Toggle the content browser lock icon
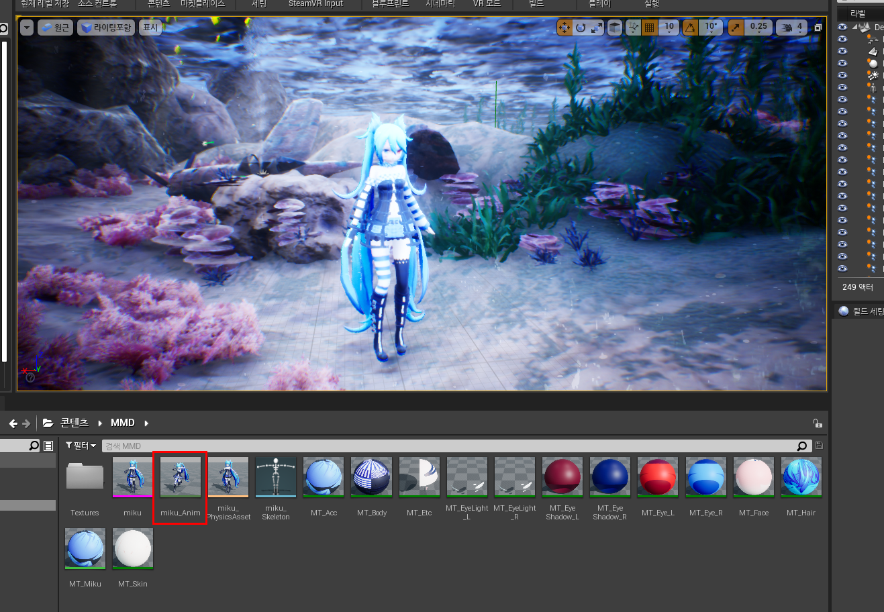Image resolution: width=884 pixels, height=612 pixels. 817,423
